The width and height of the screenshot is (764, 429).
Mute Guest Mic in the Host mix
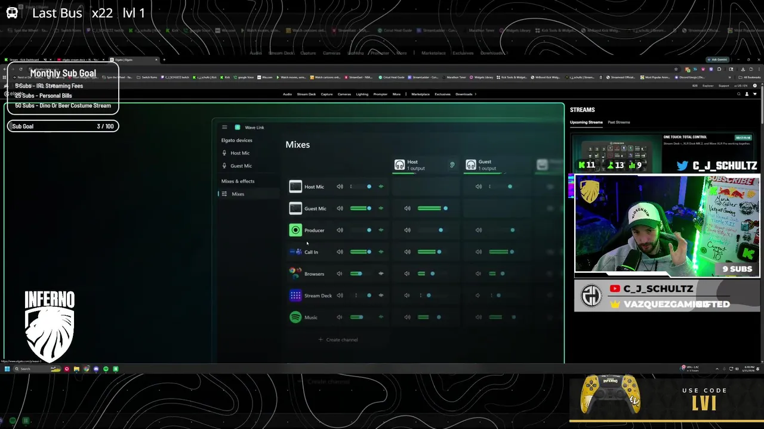pyautogui.click(x=407, y=209)
